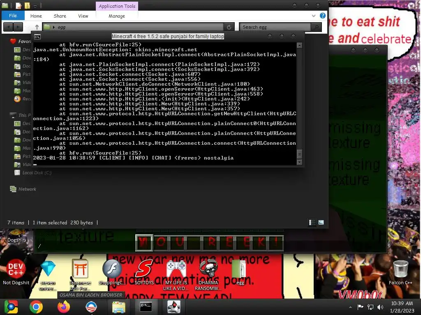Open the Share ribbon tab
The width and height of the screenshot is (421, 315).
[x=60, y=16]
